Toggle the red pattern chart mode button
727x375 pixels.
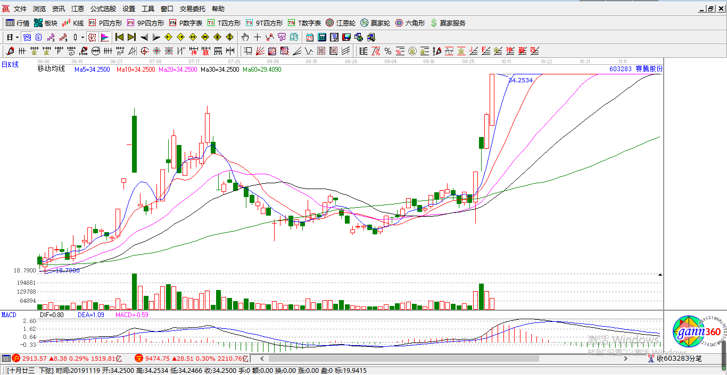click(x=92, y=37)
